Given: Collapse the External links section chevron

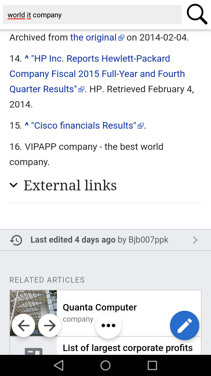Looking at the screenshot, I should pyautogui.click(x=13, y=185).
